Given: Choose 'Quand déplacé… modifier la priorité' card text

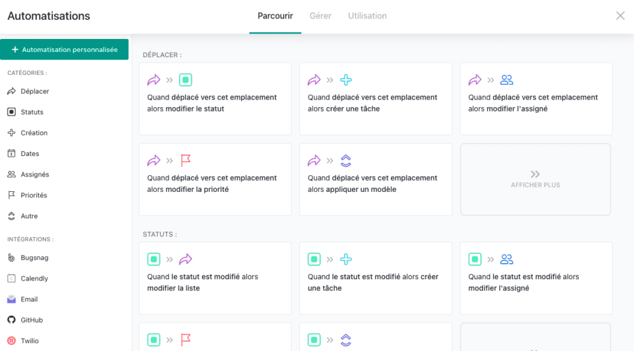Looking at the screenshot, I should click(212, 184).
